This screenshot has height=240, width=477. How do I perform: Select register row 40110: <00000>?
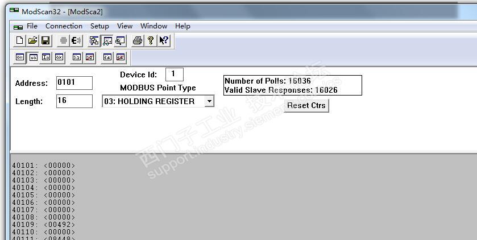pos(44,232)
